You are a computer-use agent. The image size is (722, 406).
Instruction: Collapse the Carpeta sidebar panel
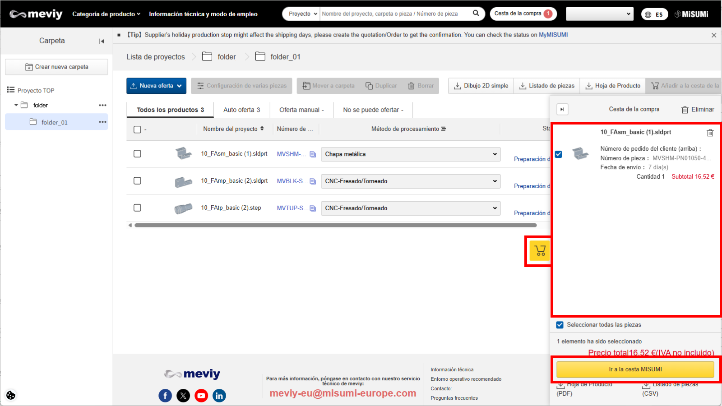(102, 41)
